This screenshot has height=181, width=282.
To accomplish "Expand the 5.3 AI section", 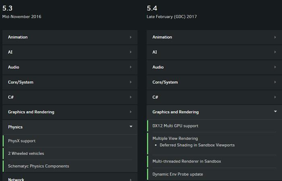I will coord(70,52).
